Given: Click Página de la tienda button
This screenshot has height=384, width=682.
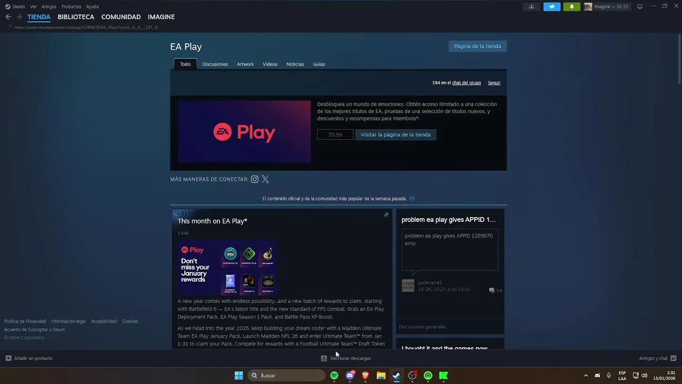Looking at the screenshot, I should 477,46.
